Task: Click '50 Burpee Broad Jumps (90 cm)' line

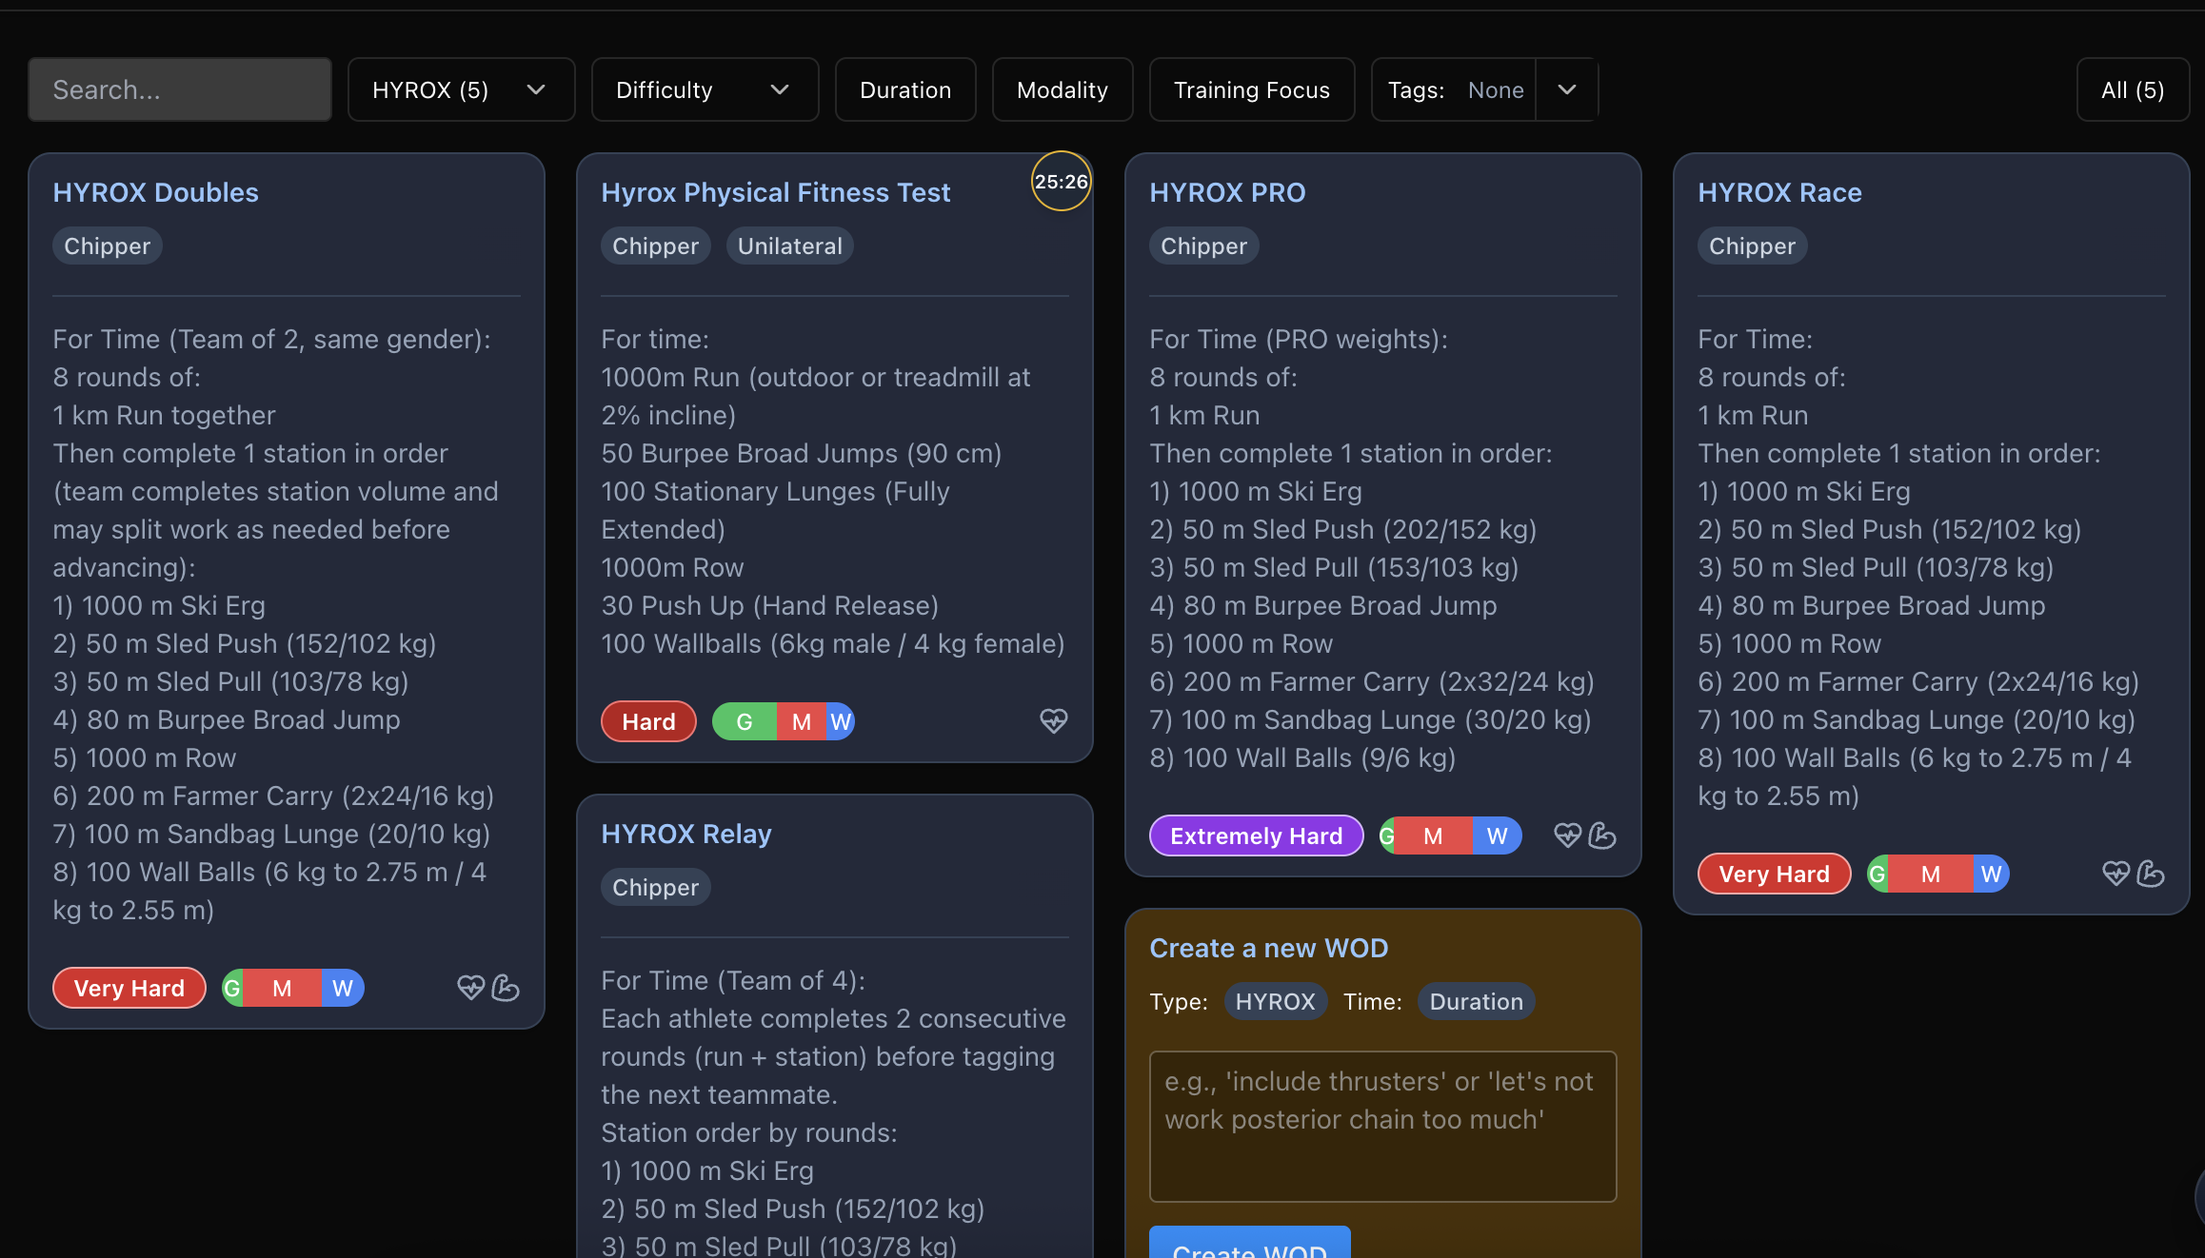Action: (x=801, y=453)
